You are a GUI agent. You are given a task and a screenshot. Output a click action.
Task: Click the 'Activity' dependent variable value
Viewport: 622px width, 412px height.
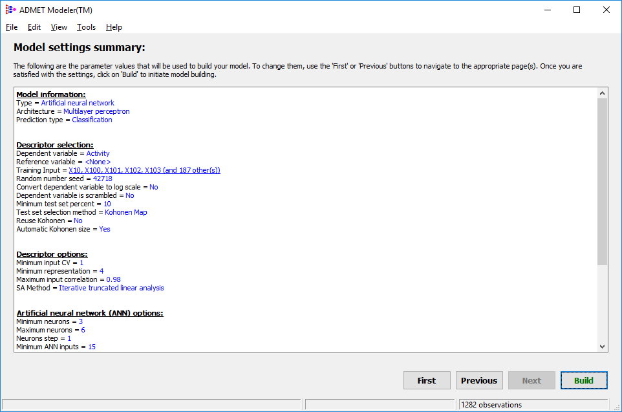[98, 153]
